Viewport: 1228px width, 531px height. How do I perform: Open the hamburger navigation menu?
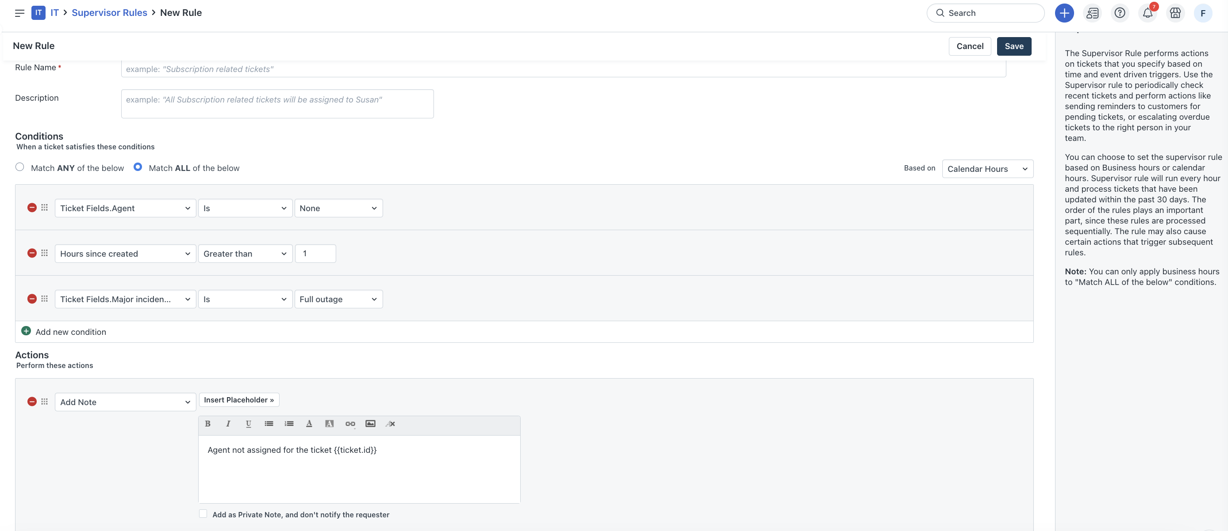[x=19, y=13]
